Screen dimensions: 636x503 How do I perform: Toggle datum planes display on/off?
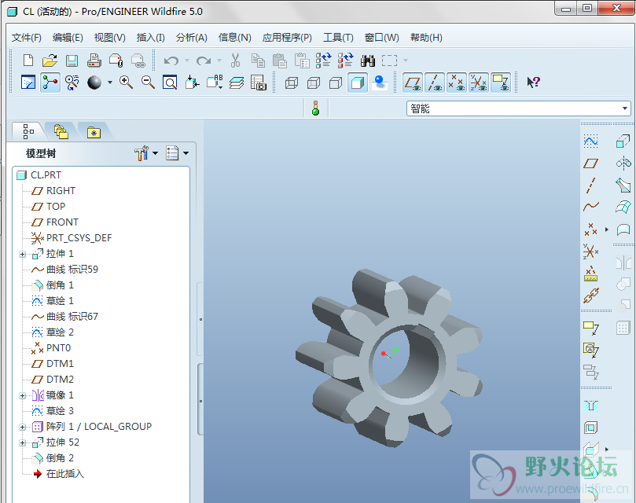[x=412, y=83]
